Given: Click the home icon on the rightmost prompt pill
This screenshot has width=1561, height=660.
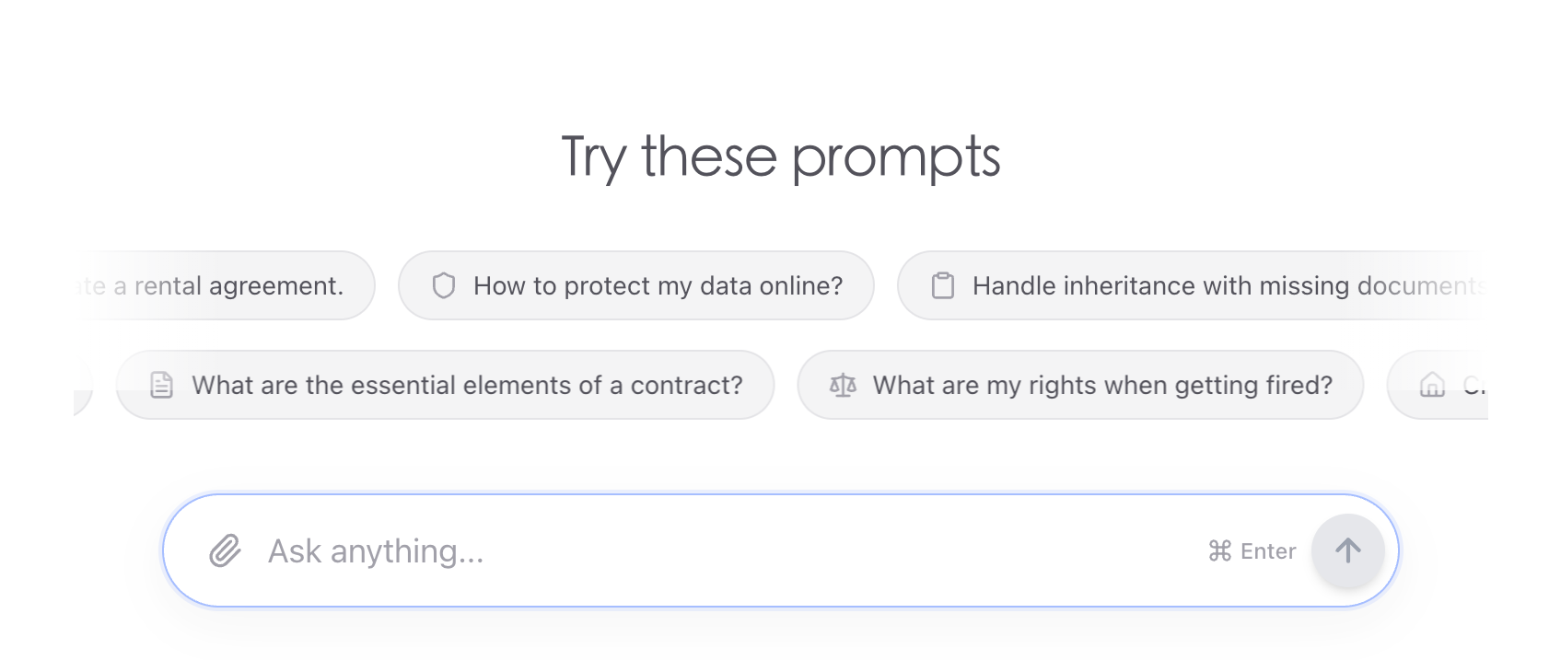Looking at the screenshot, I should (1432, 385).
